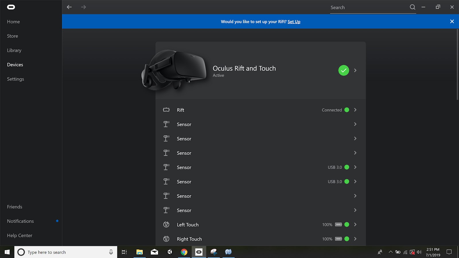
Task: Click the forward navigation arrow
Action: point(83,7)
